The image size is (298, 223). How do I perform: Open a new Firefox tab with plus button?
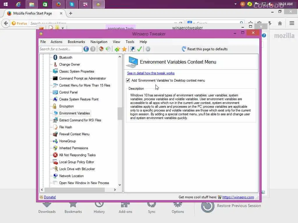point(71,13)
